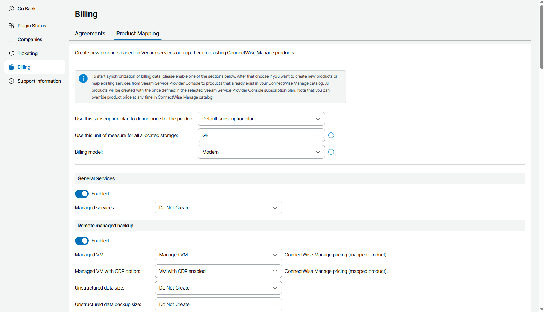Click the Go Back arrow icon
This screenshot has width=544, height=312.
click(11, 9)
